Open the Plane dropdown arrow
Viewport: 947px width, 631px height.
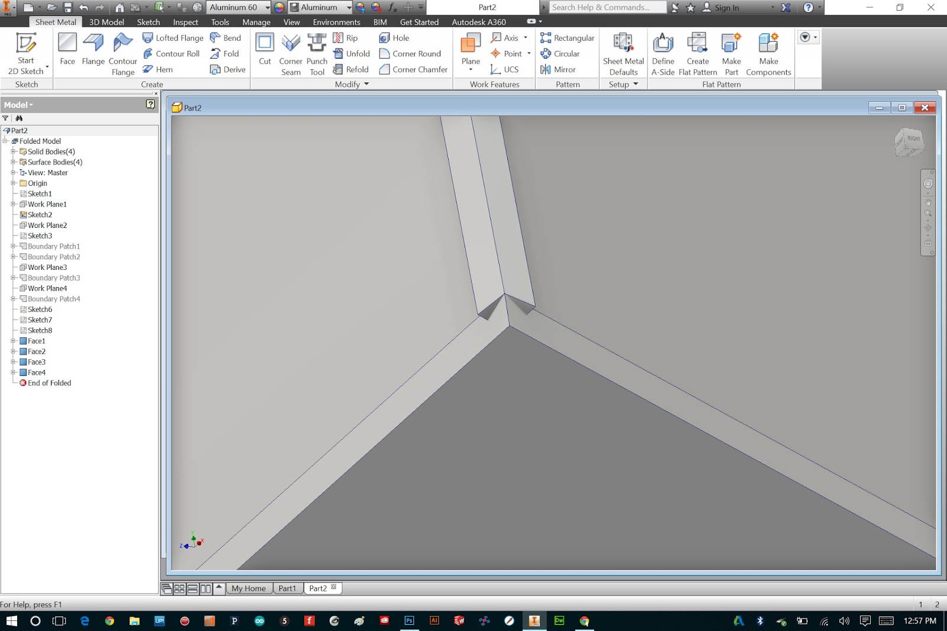click(470, 69)
